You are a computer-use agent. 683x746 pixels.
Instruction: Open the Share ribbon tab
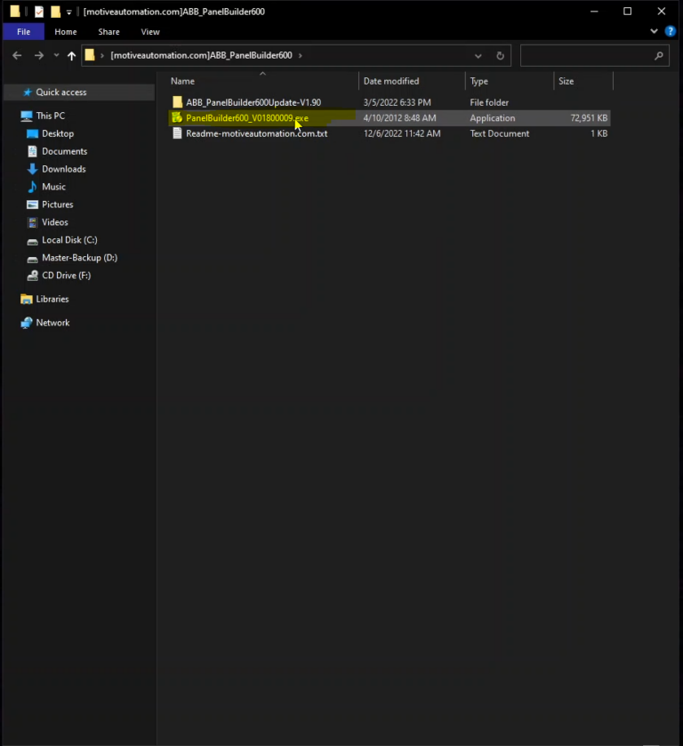coord(108,31)
